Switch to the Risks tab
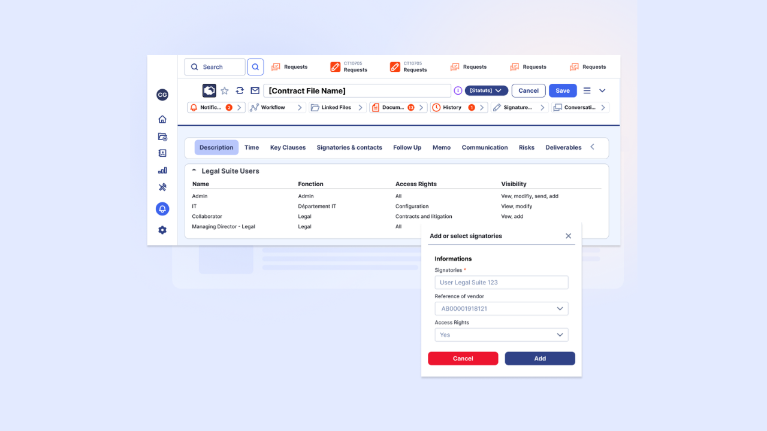Viewport: 767px width, 431px height. [527, 147]
